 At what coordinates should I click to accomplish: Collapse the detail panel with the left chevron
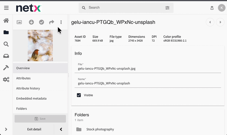coord(61,129)
